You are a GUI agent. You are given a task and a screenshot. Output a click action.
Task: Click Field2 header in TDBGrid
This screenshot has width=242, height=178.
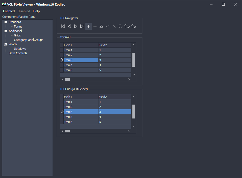click(x=115, y=45)
